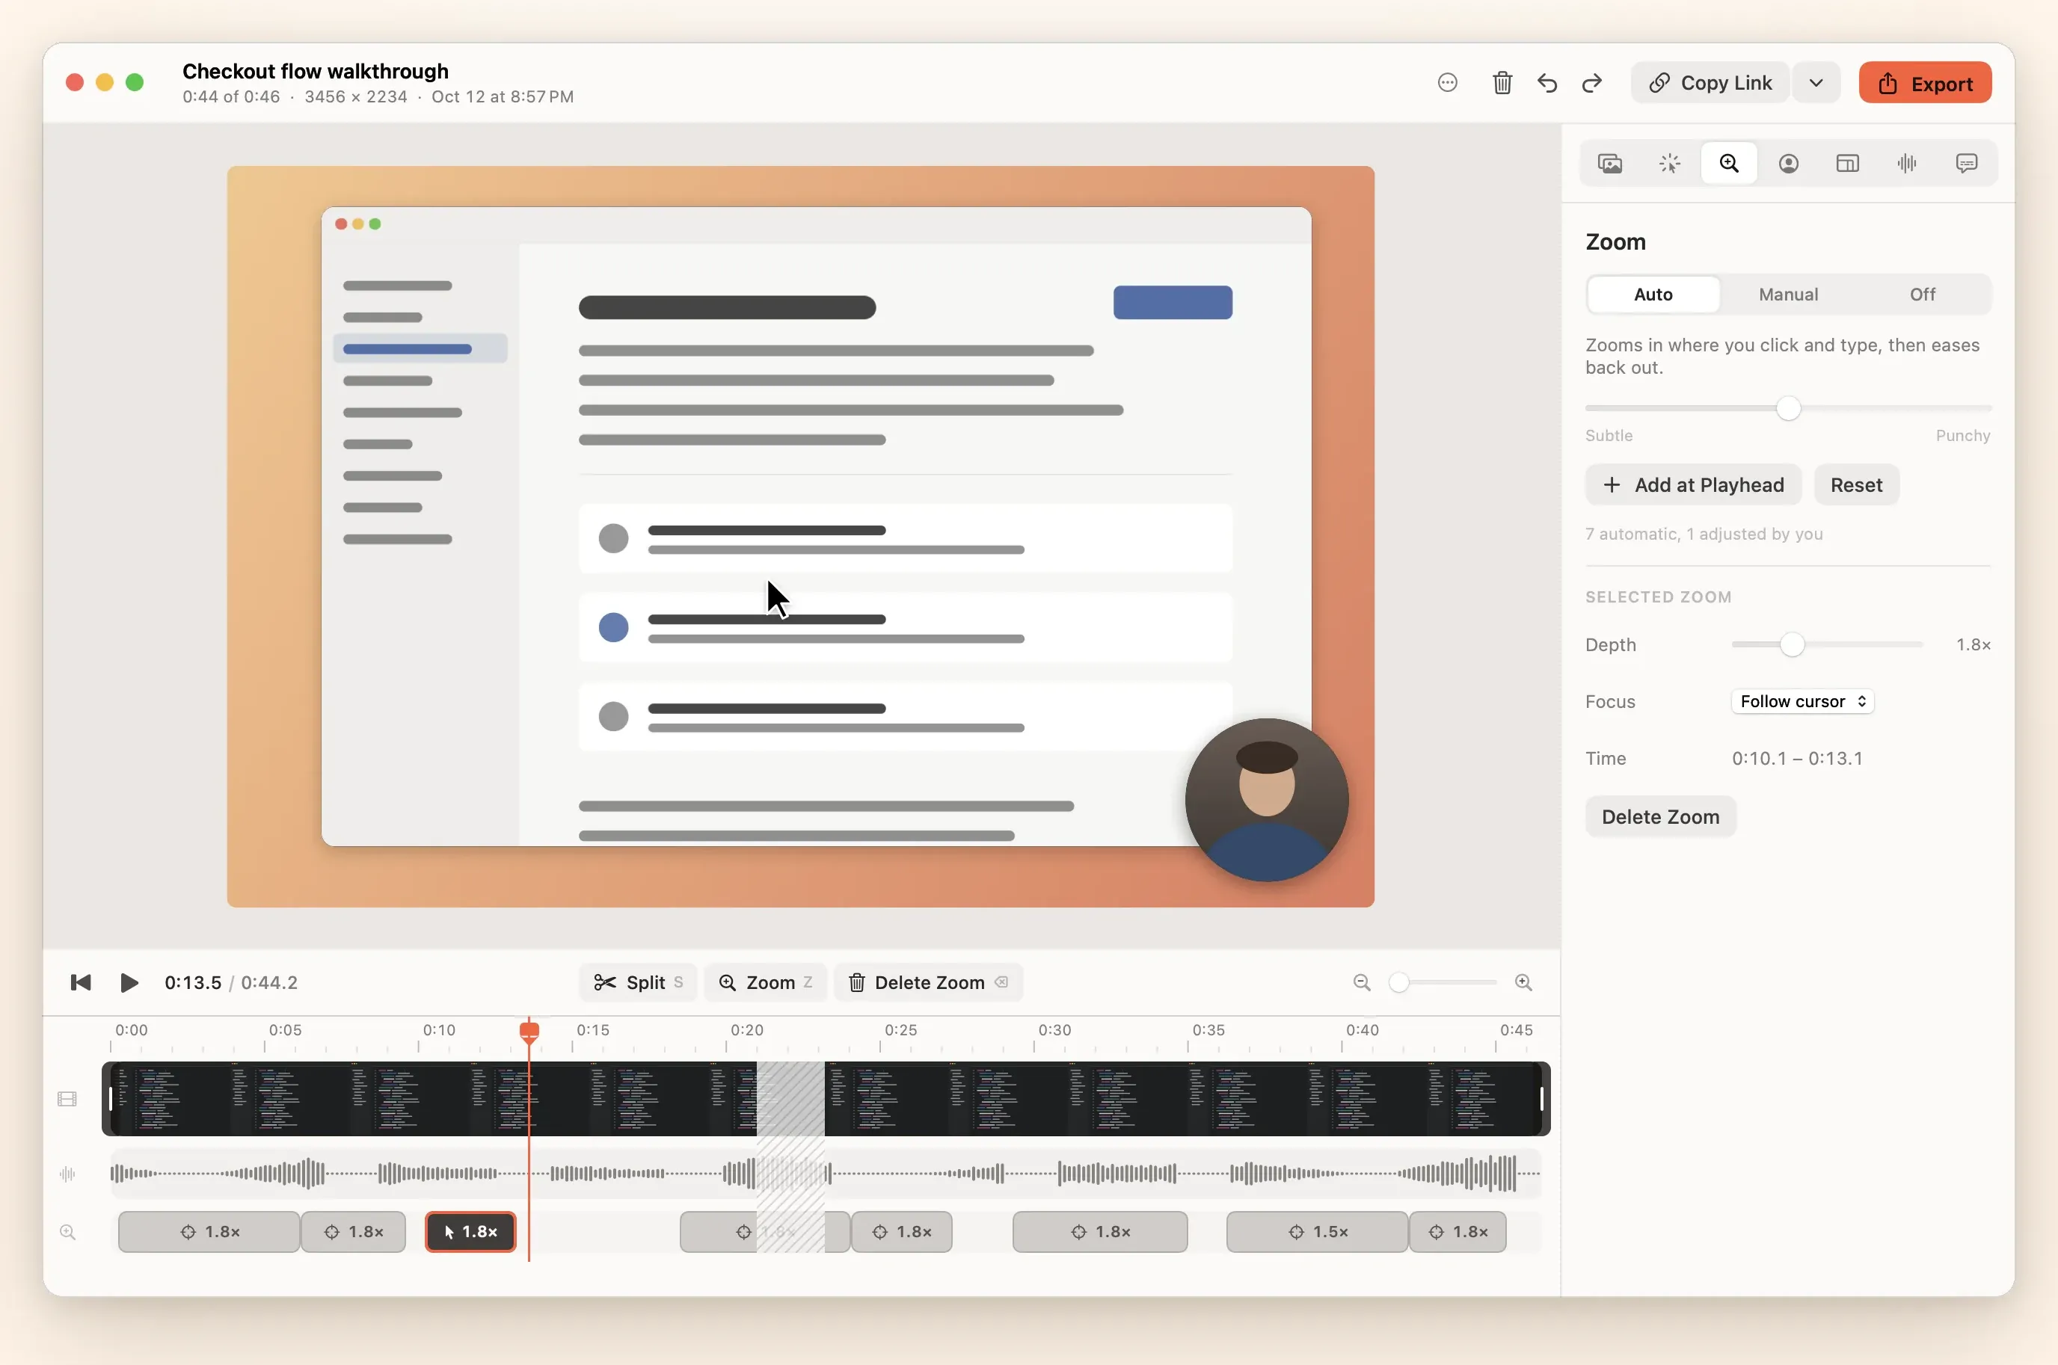Adjust the Subtle to Punchy slider

(x=1787, y=408)
